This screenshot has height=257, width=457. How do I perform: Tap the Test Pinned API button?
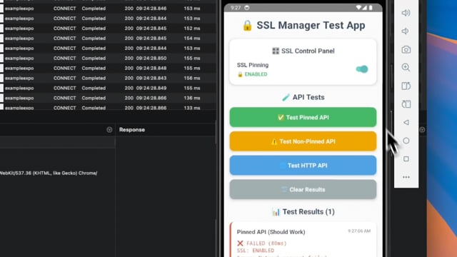303,117
